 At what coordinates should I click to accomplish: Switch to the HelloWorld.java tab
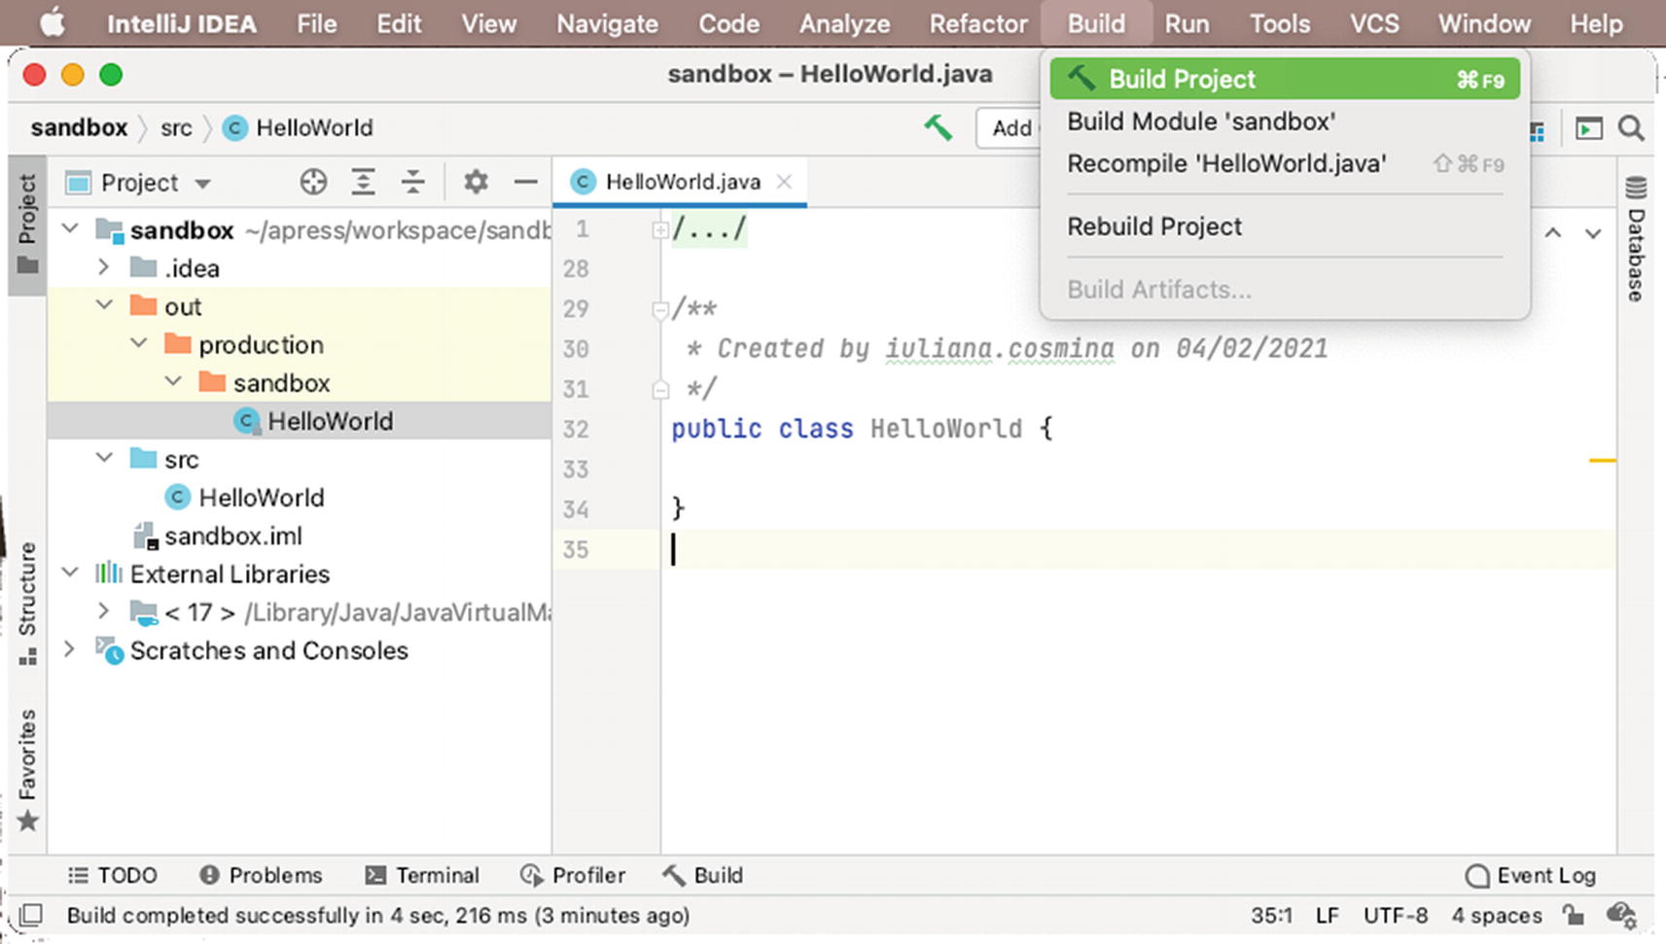coord(681,182)
